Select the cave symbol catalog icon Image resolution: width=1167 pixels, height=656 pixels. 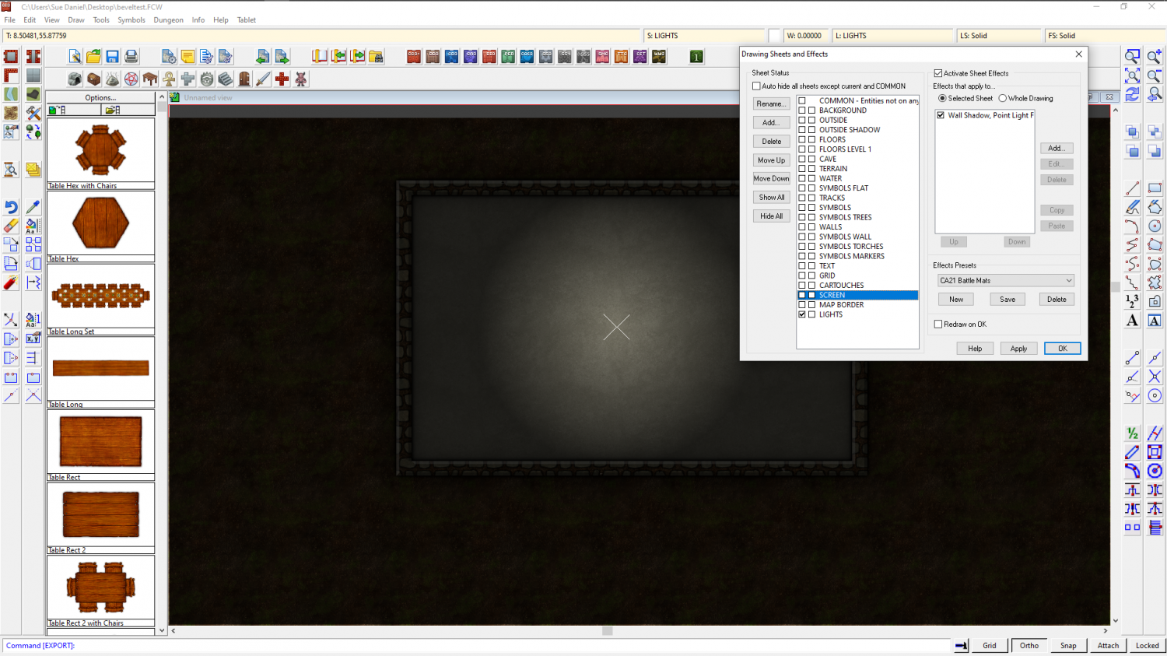coord(75,79)
